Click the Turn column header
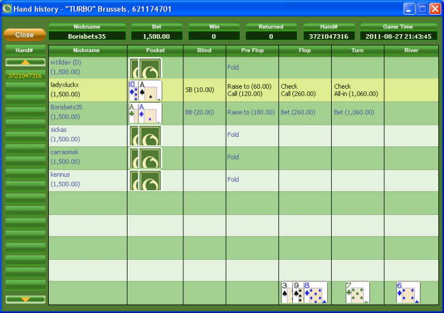Viewport: 444px width, 313px height. (x=358, y=50)
